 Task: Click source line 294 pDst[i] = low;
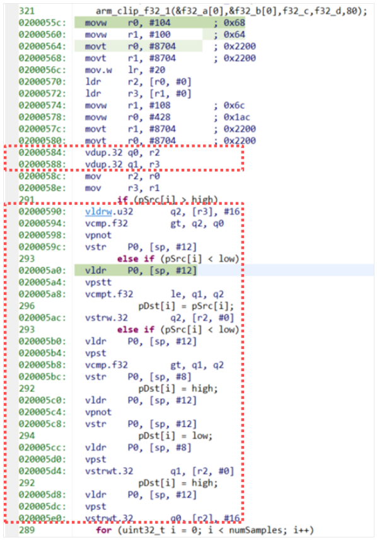tap(175, 435)
